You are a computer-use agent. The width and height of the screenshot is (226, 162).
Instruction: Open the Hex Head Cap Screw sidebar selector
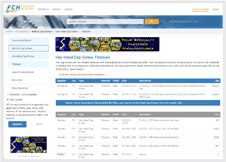(x=28, y=56)
